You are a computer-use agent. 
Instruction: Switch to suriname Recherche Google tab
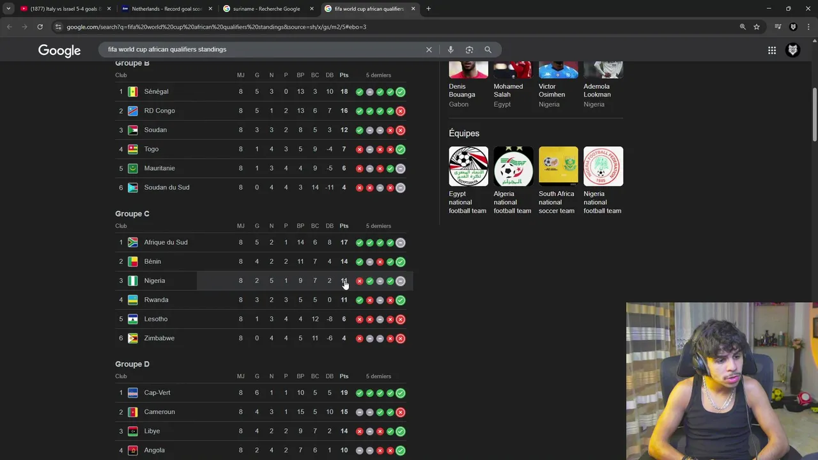click(267, 9)
